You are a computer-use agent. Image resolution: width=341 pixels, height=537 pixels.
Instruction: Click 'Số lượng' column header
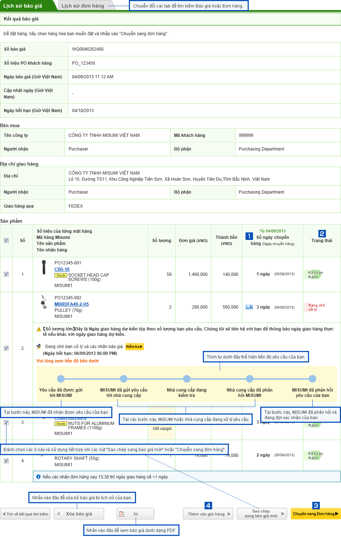162,241
